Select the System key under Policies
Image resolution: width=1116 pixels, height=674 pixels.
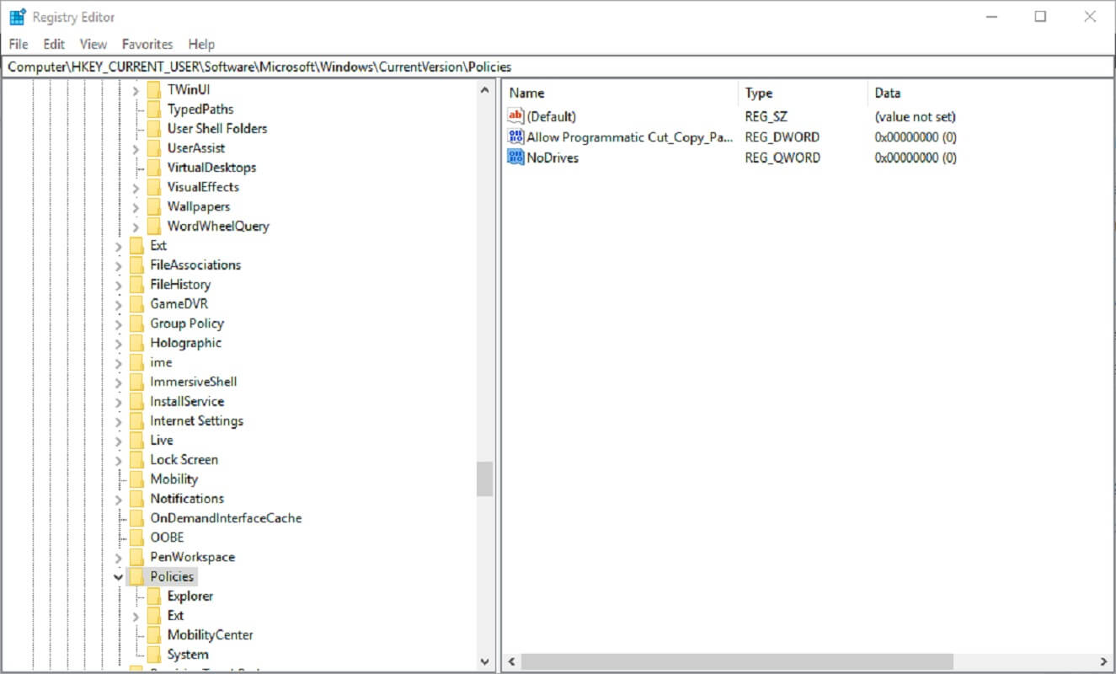[188, 655]
